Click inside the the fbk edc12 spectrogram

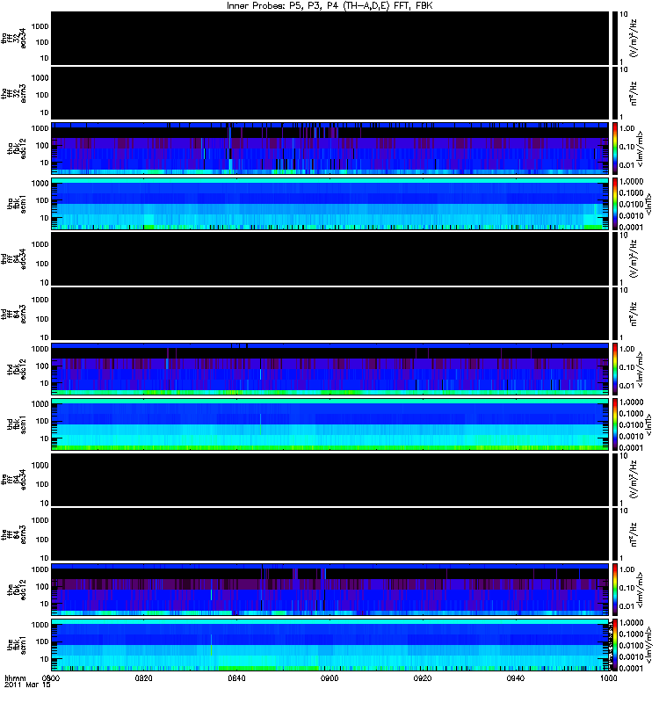330,590
